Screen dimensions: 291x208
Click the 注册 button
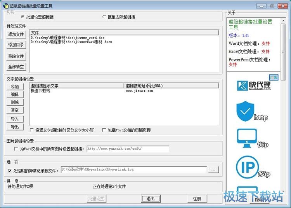click(x=197, y=199)
